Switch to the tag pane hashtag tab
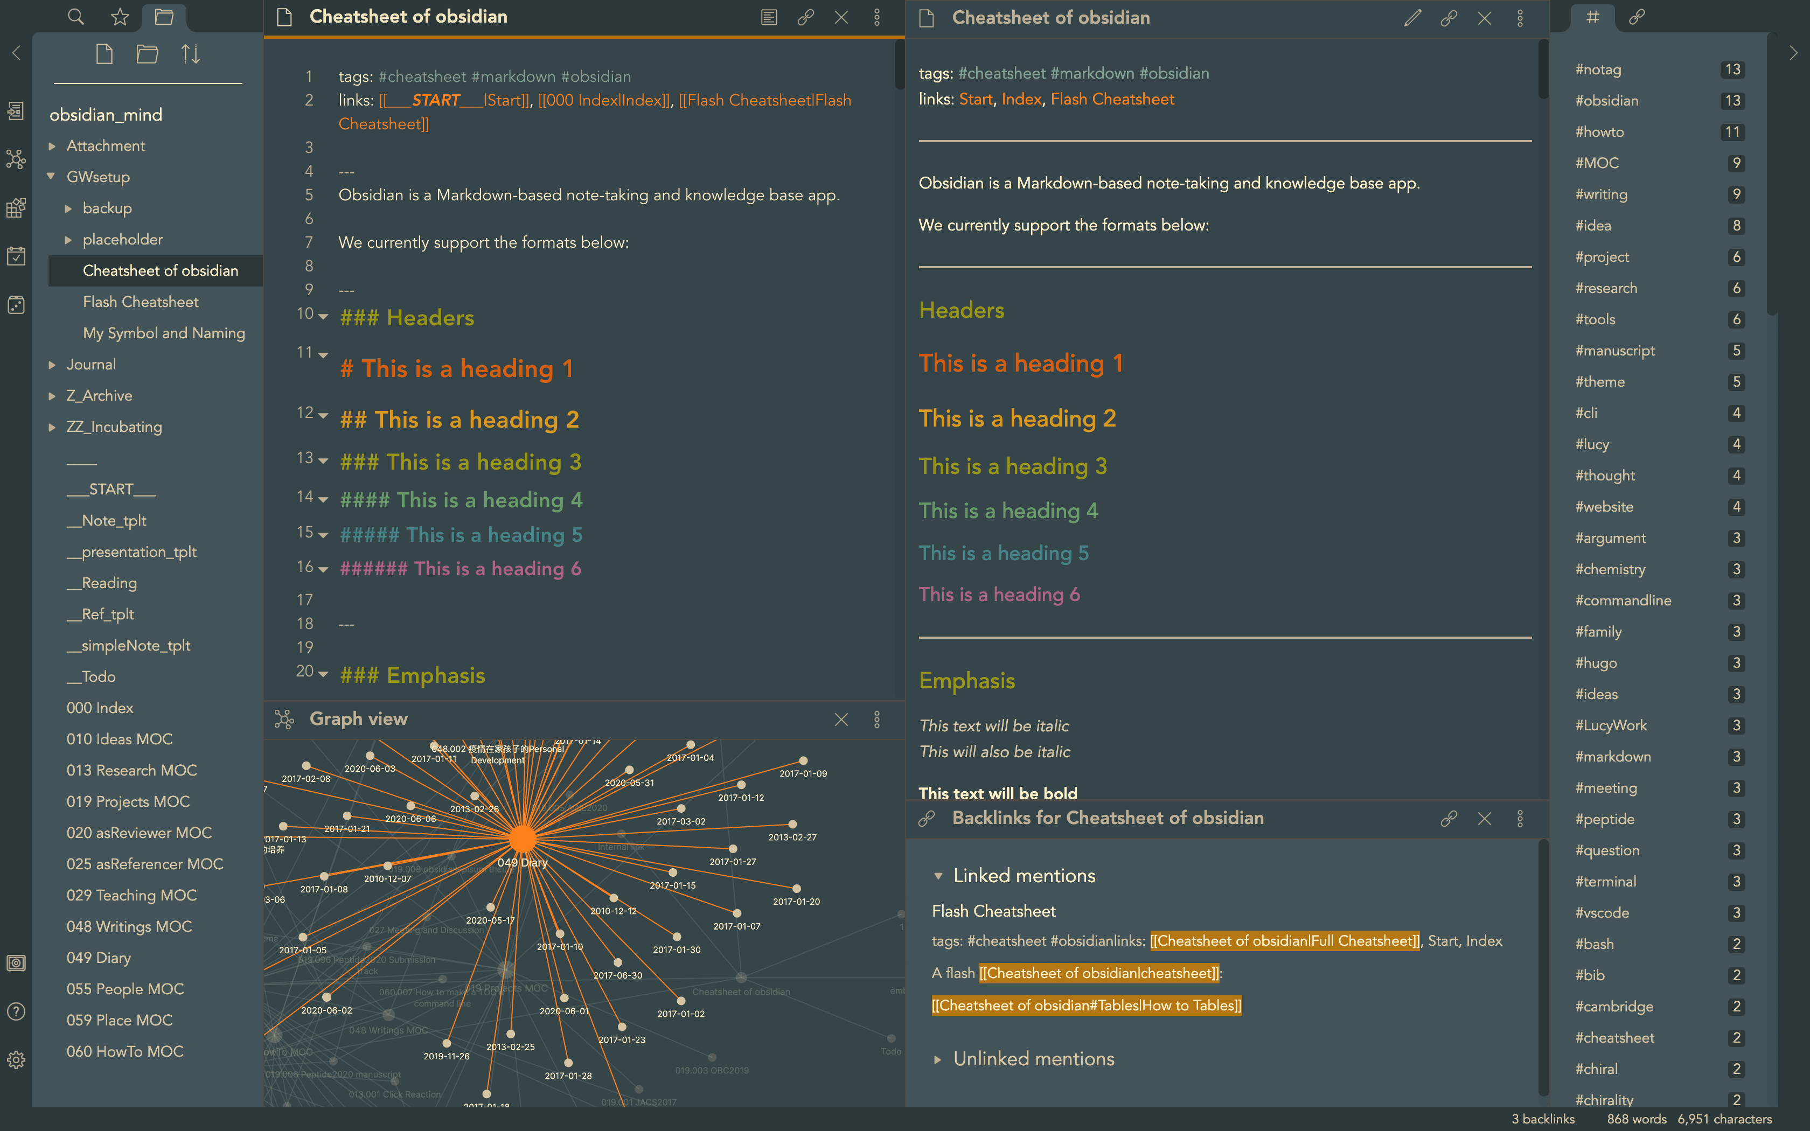 click(x=1592, y=17)
